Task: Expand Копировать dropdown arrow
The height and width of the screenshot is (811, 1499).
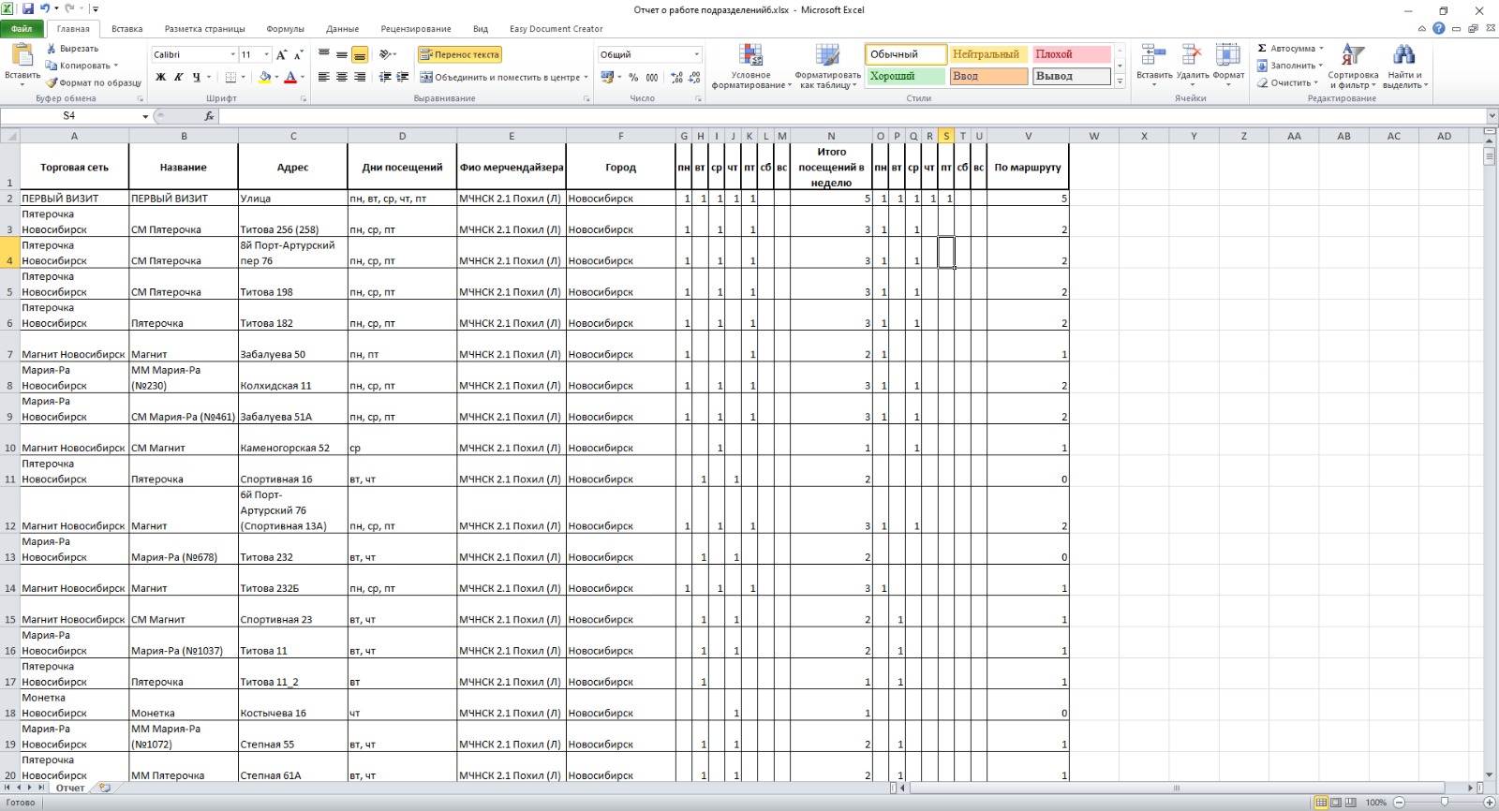Action: pos(116,66)
